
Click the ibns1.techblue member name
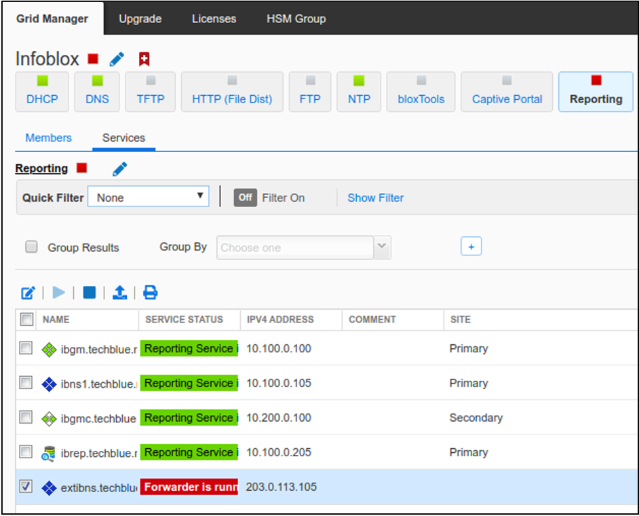[98, 384]
